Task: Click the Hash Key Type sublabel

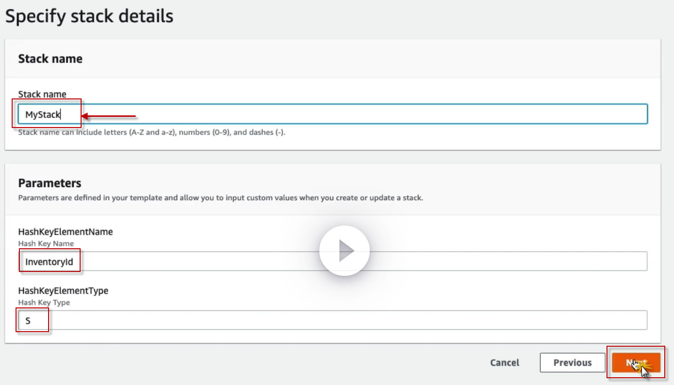Action: (44, 303)
